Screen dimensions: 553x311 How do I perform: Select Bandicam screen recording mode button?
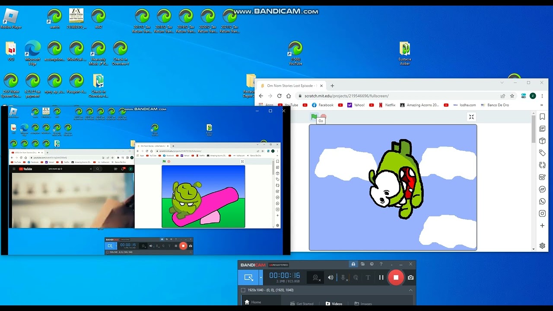[248, 277]
